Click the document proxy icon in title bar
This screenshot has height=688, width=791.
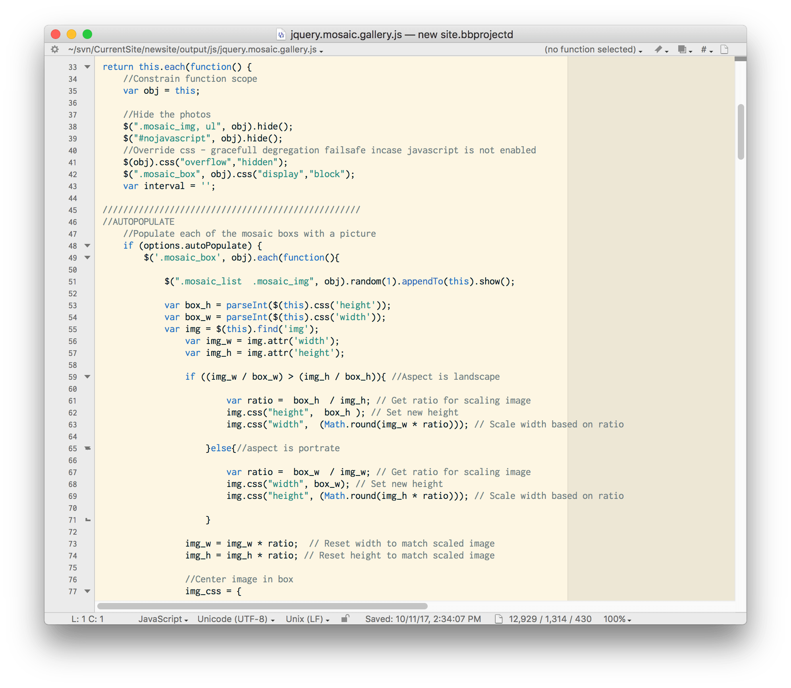(x=281, y=35)
